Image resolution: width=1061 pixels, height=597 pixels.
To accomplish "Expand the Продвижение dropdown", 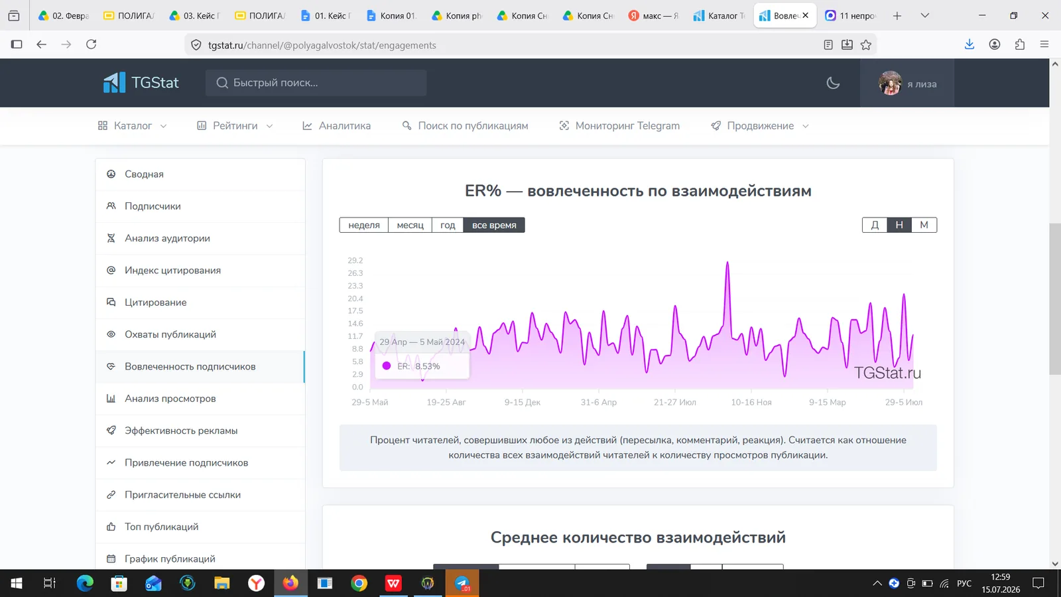I will (x=760, y=126).
